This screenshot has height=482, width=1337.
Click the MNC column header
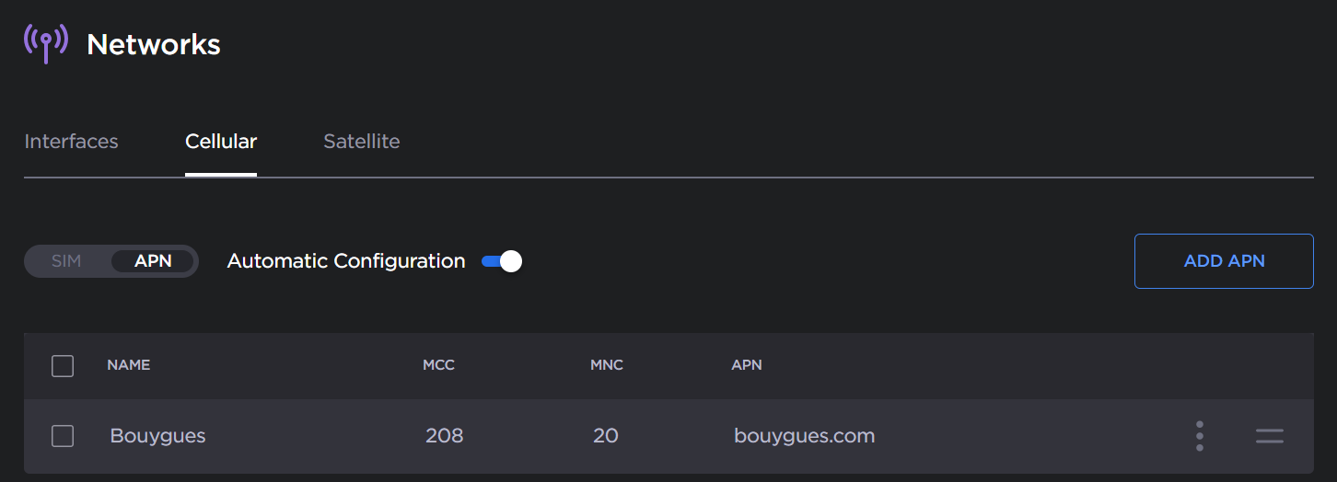pos(606,365)
